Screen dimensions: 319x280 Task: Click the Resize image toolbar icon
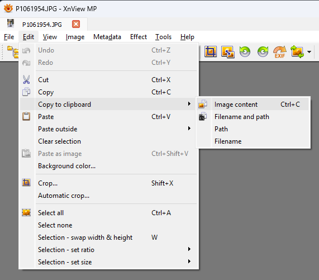click(x=227, y=51)
